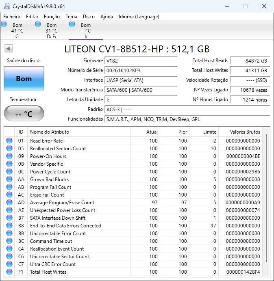Select the D: E: drive tab at 31 °C
The width and height of the screenshot is (274, 281).
click(51, 30)
